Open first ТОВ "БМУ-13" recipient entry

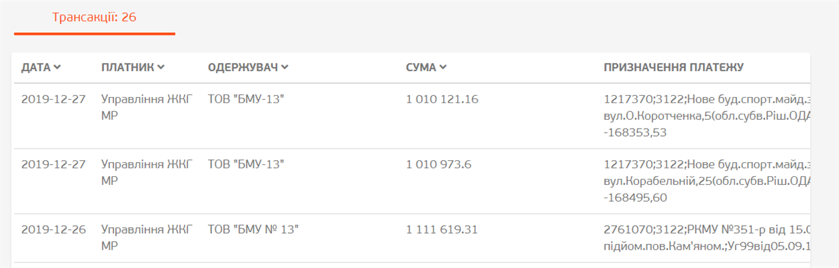pos(246,99)
